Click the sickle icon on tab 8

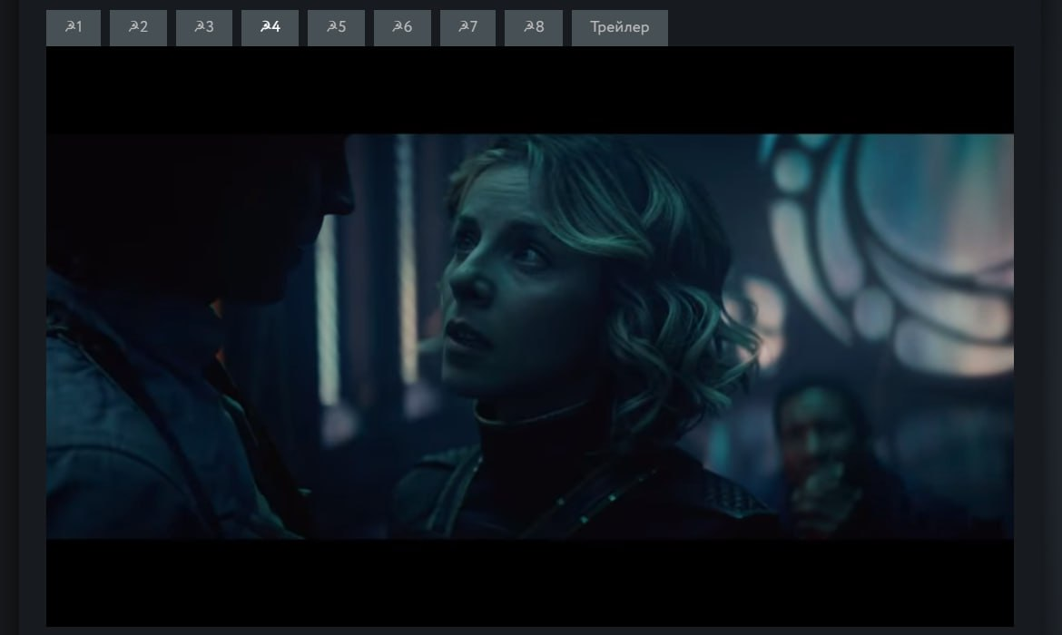529,26
